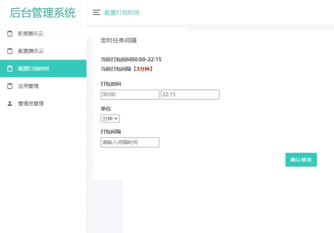Open the second 配置腾讯云 sidebar entry
This screenshot has width=334, height=233.
[x=31, y=51]
